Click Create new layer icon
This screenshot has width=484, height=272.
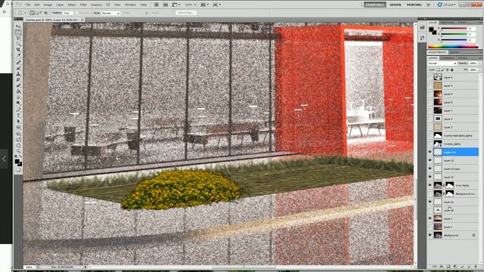pos(469,267)
